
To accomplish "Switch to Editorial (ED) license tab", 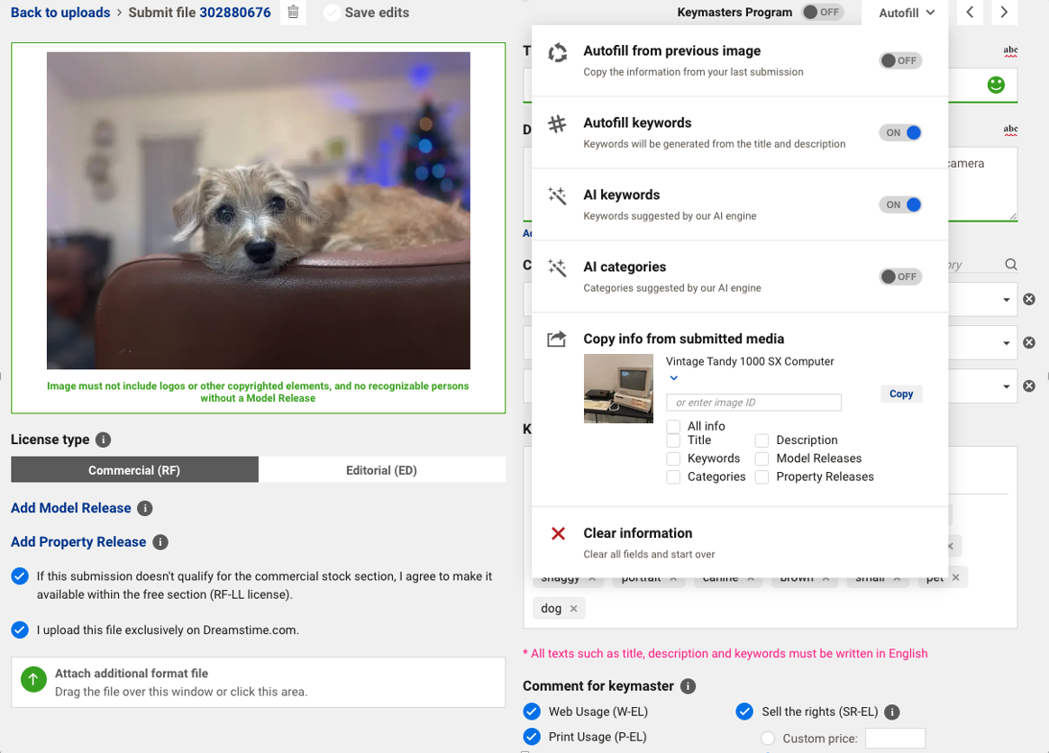I will [381, 470].
